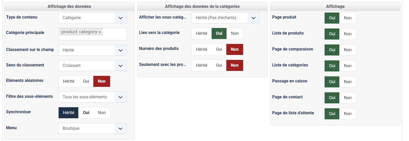Set Synchroniser to Non
The height and width of the screenshot is (141, 409).
pos(102,113)
